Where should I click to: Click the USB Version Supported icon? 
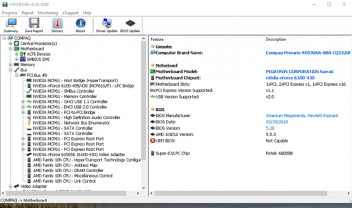pos(153,97)
